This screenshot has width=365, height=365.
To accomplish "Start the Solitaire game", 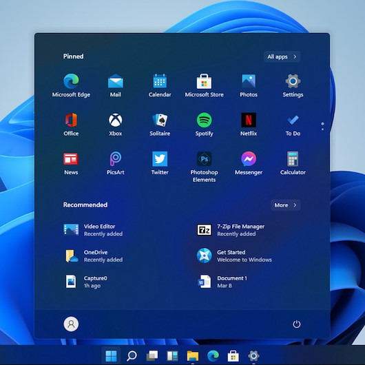I will (160, 124).
